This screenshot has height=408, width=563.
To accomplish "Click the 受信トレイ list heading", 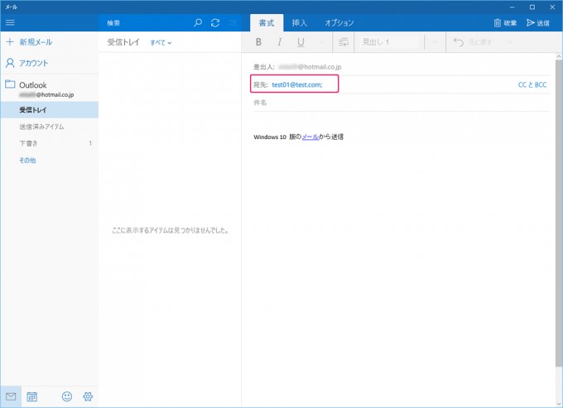I will click(123, 42).
